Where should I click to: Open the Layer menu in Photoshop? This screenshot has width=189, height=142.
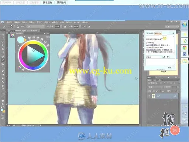pyautogui.click(x=32, y=22)
